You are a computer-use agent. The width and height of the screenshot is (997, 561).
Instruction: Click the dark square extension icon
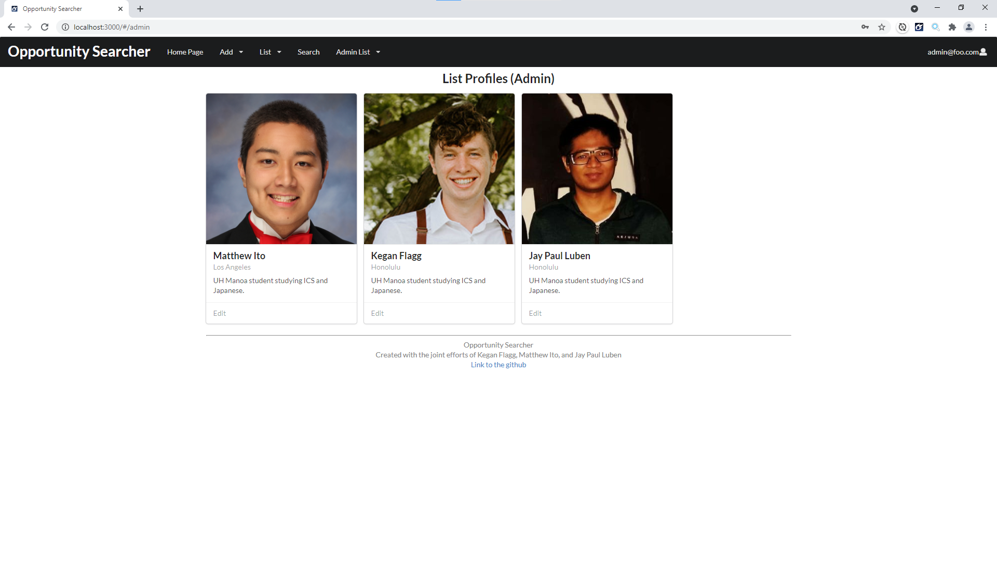pos(919,27)
